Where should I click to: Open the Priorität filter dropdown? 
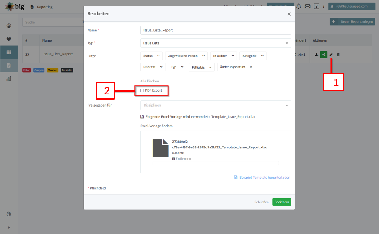[x=153, y=67]
